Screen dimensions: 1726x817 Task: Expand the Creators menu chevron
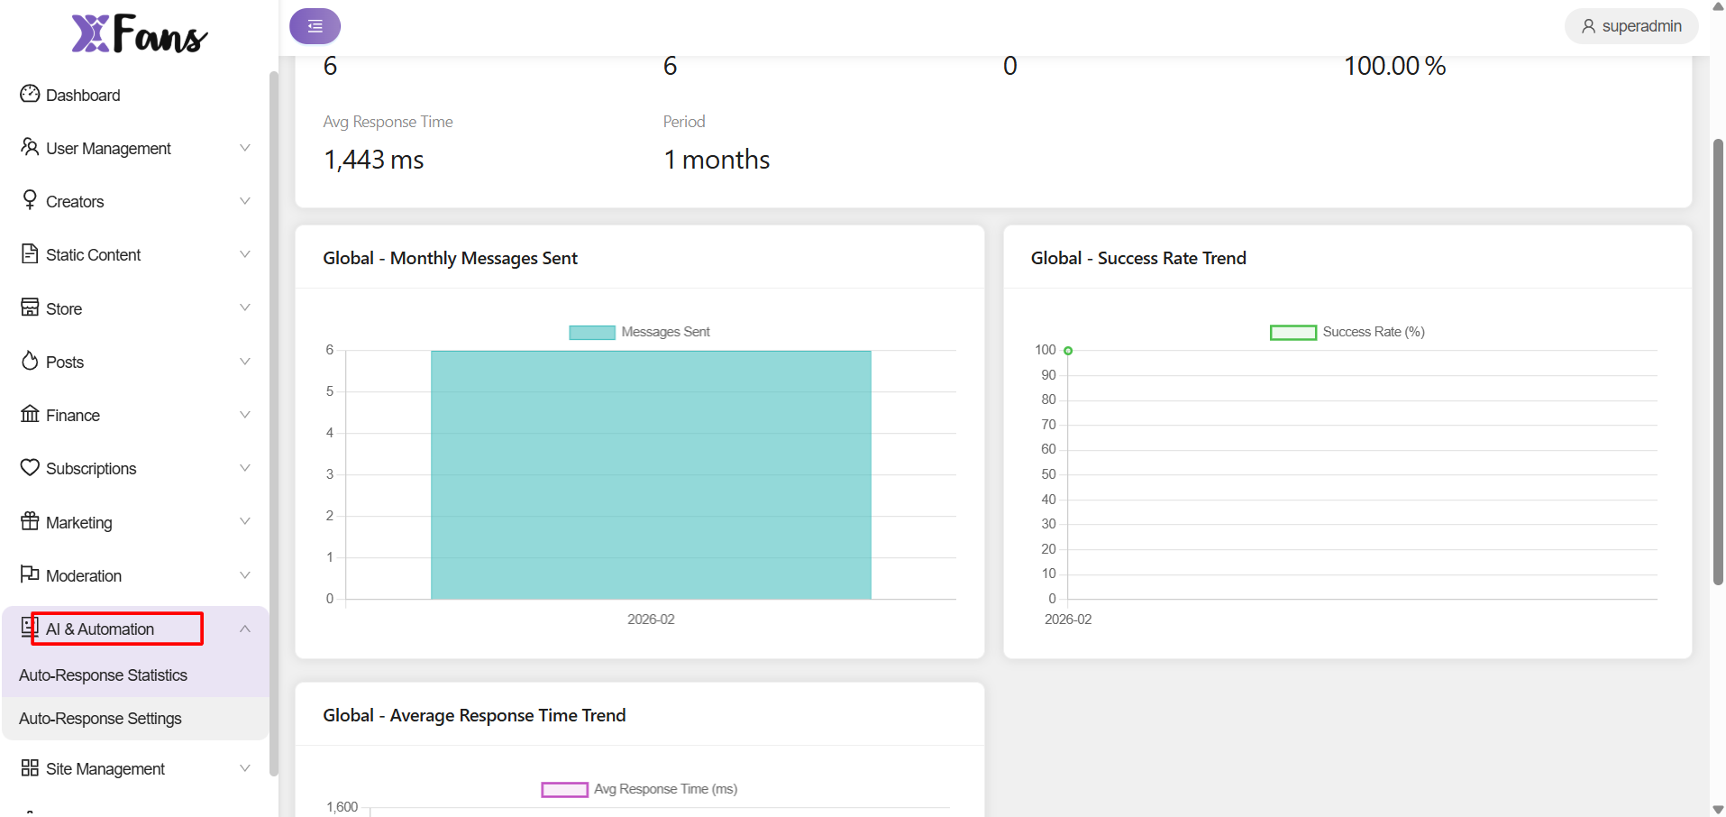244,201
